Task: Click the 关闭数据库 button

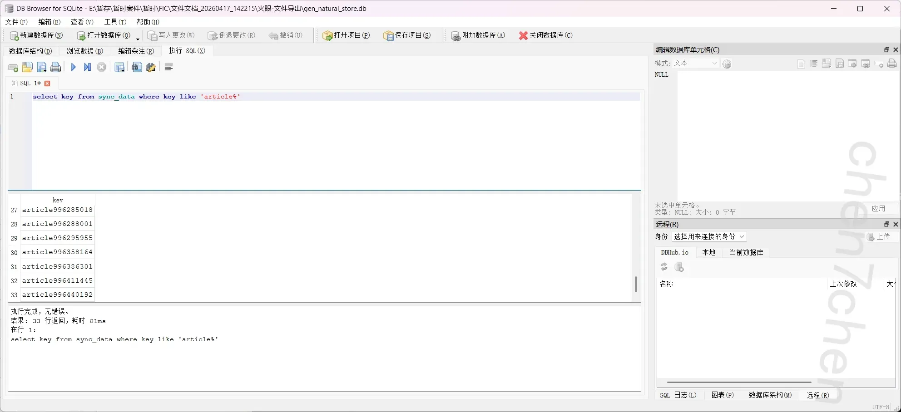Action: [x=545, y=35]
